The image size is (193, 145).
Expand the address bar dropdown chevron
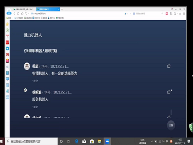click(130, 14)
